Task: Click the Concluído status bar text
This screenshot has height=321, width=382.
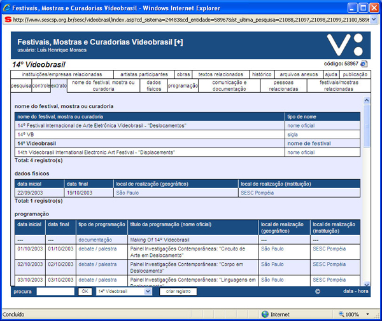Action: (x=13, y=315)
